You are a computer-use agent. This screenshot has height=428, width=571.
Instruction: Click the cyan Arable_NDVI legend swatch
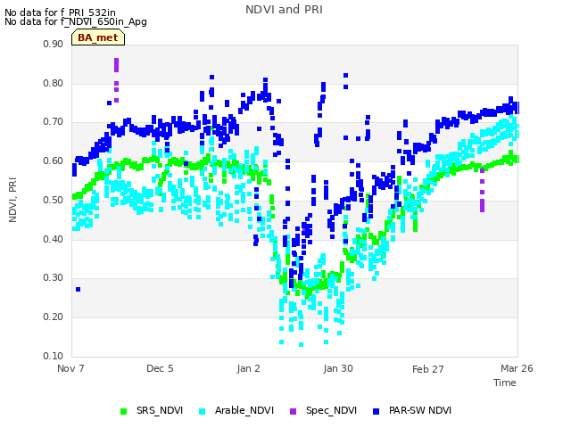203,412
